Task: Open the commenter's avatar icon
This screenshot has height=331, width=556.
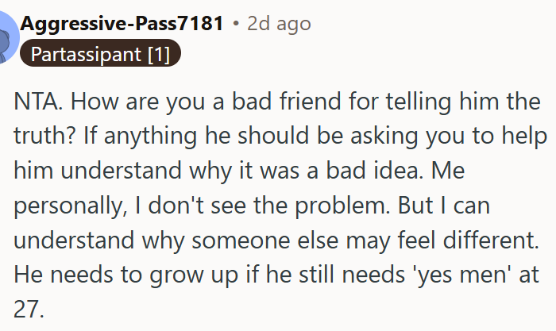Action: pyautogui.click(x=8, y=37)
